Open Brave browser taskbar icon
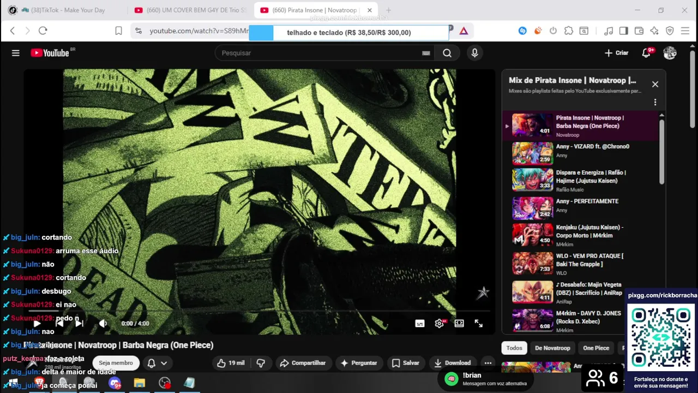Viewport: 698px width, 393px height. click(x=39, y=382)
